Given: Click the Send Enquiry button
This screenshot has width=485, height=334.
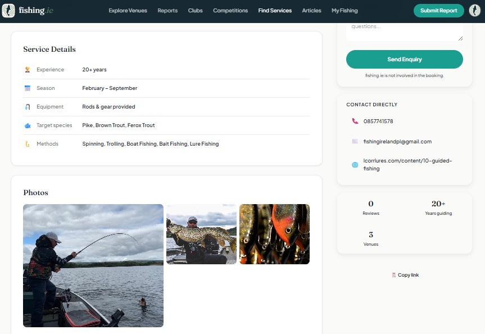Looking at the screenshot, I should [404, 59].
